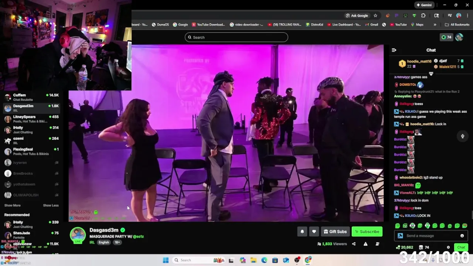Click the IRL category link under the title
Viewport: 473px width, 266px height.
click(92, 242)
